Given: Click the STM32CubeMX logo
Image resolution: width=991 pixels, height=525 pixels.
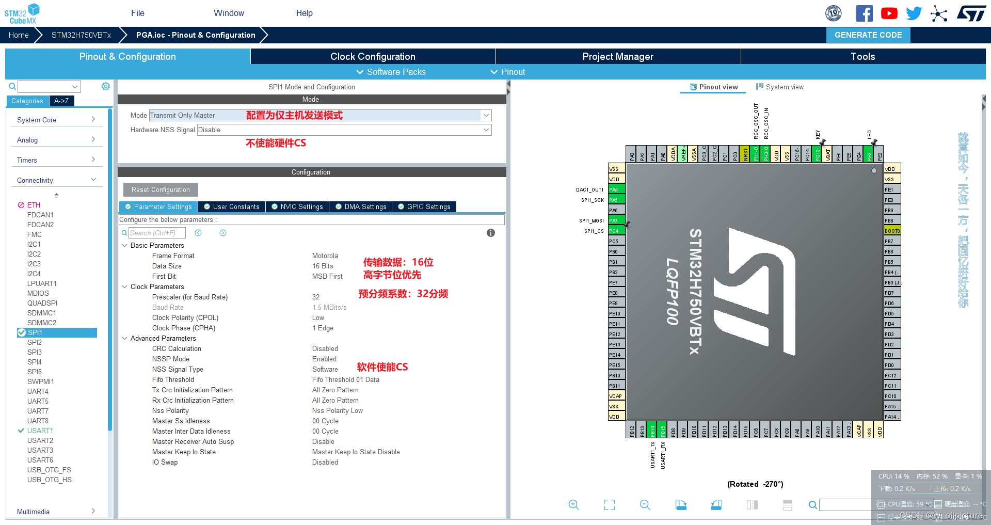Looking at the screenshot, I should (22, 13).
